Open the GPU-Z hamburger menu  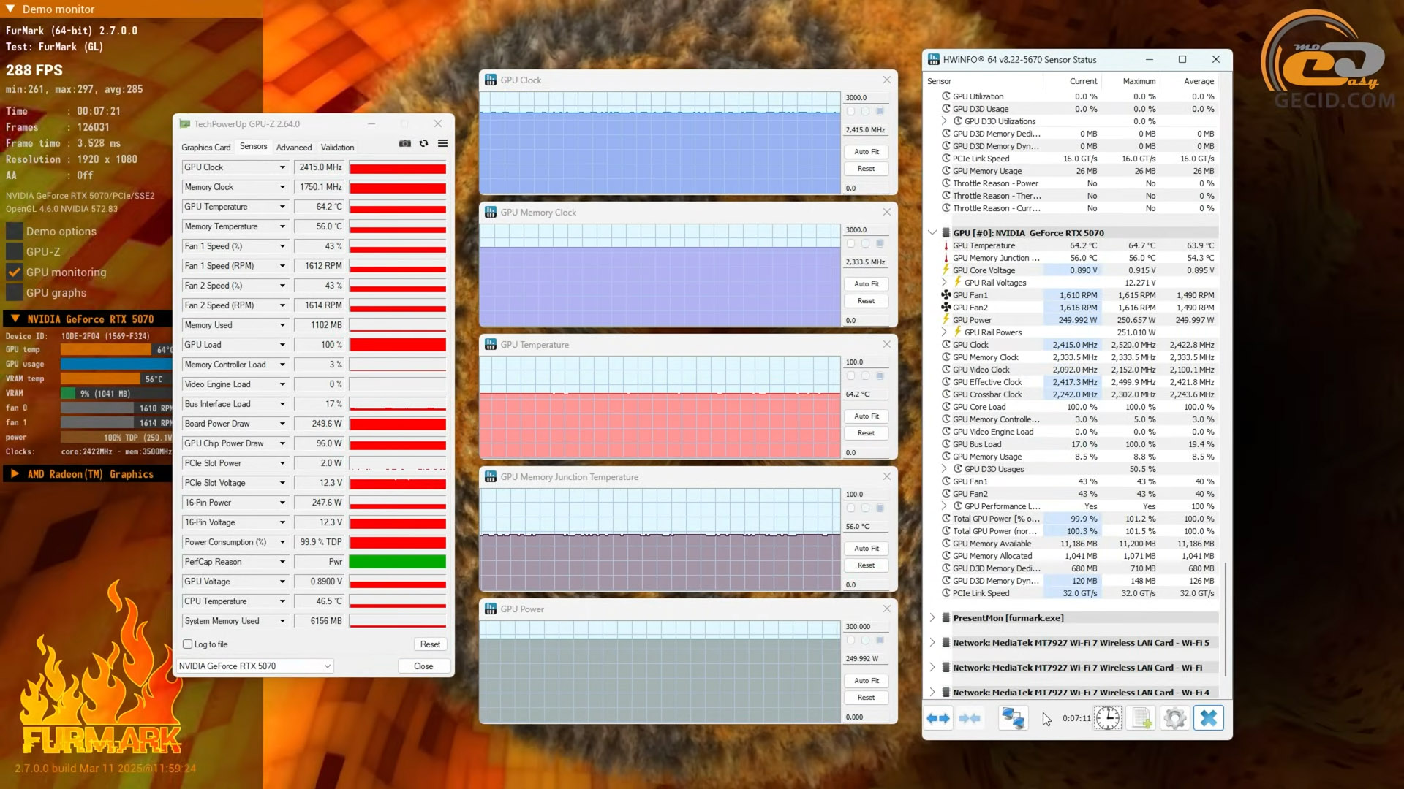point(442,143)
